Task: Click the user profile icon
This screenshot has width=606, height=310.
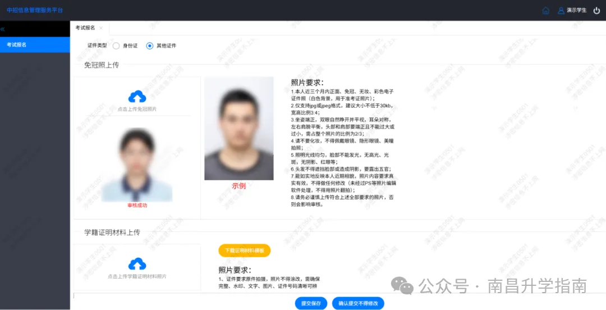Action: (561, 11)
